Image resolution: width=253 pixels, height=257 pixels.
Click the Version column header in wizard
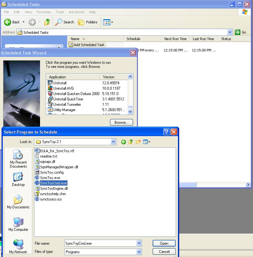114,77
